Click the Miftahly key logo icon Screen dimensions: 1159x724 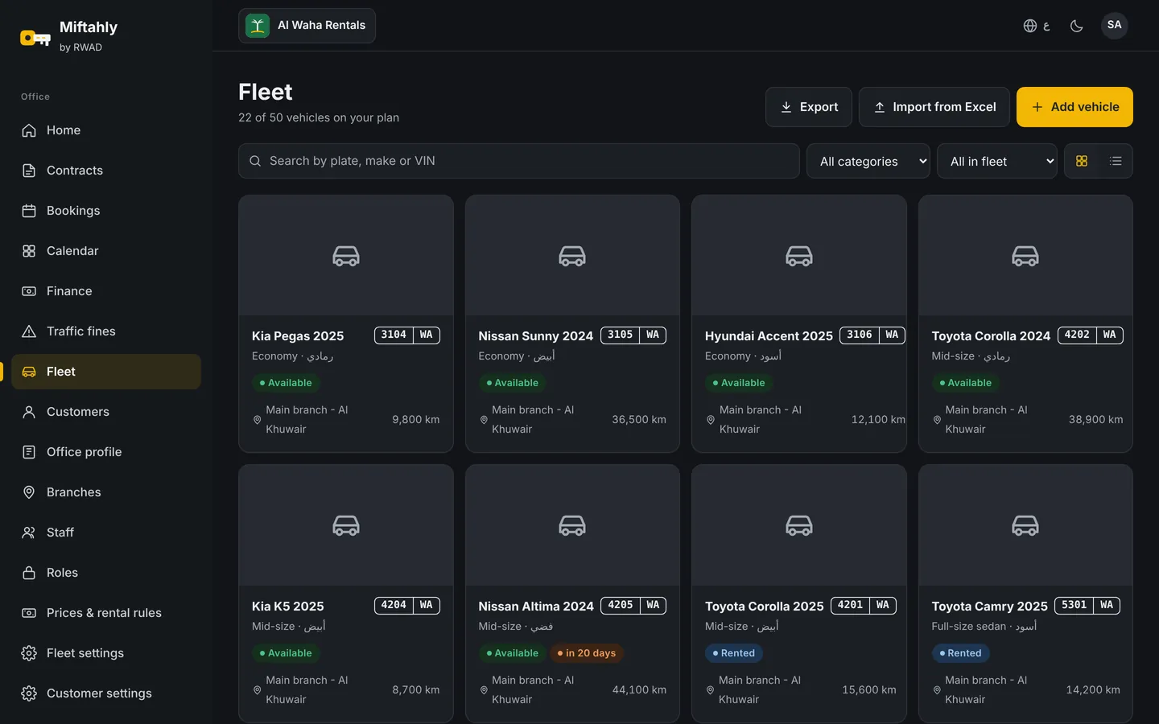pyautogui.click(x=35, y=37)
